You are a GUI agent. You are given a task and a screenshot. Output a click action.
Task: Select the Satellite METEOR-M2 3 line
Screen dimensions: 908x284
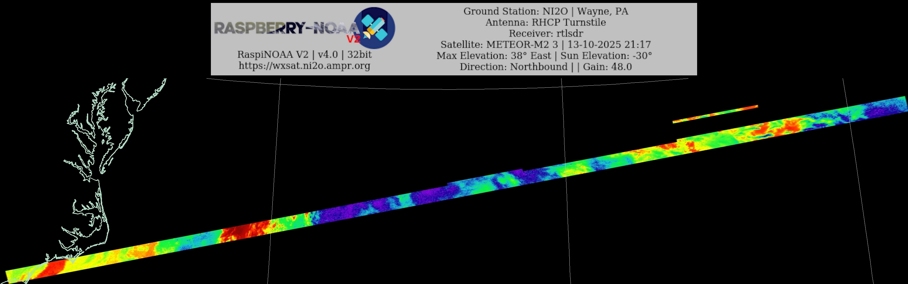click(545, 45)
